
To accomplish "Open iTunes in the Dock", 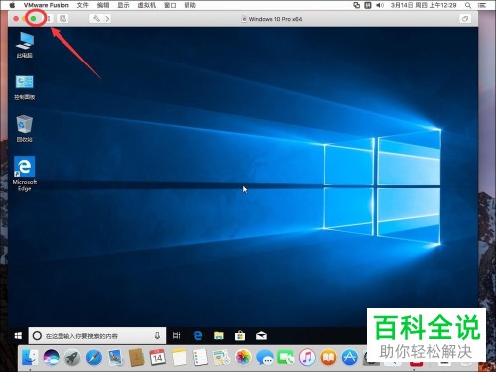I will (x=308, y=357).
